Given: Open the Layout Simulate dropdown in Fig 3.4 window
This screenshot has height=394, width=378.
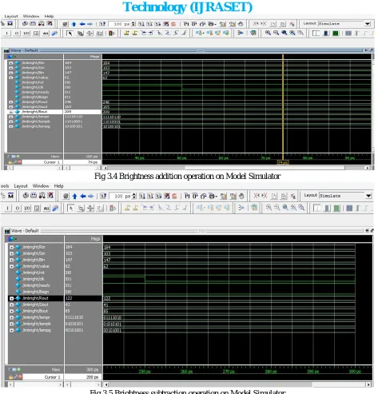Looking at the screenshot, I should 368,24.
